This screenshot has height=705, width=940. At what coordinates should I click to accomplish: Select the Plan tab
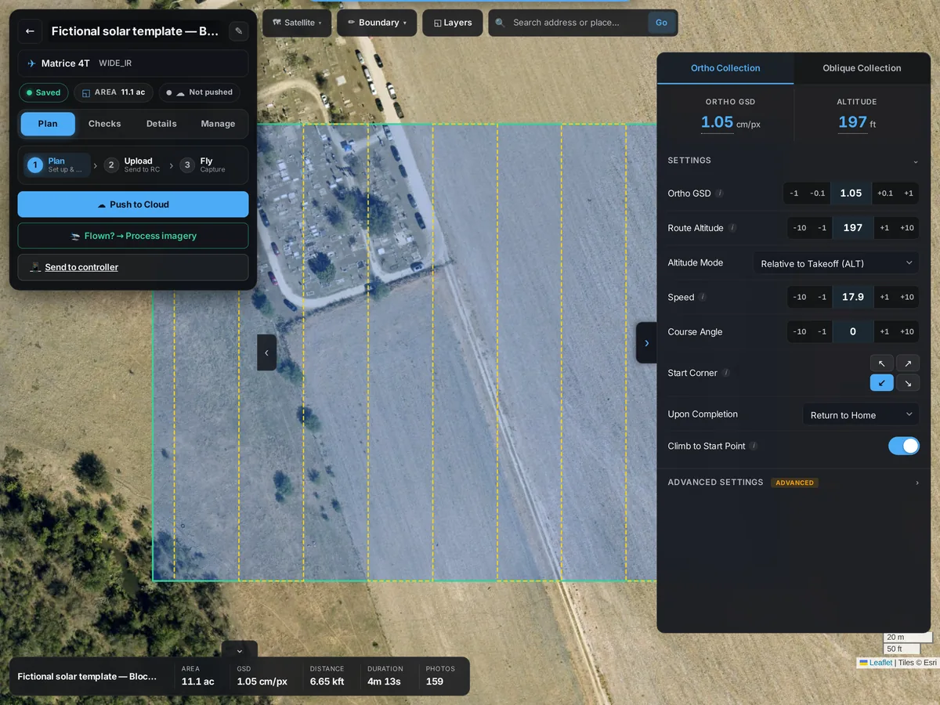tap(48, 124)
